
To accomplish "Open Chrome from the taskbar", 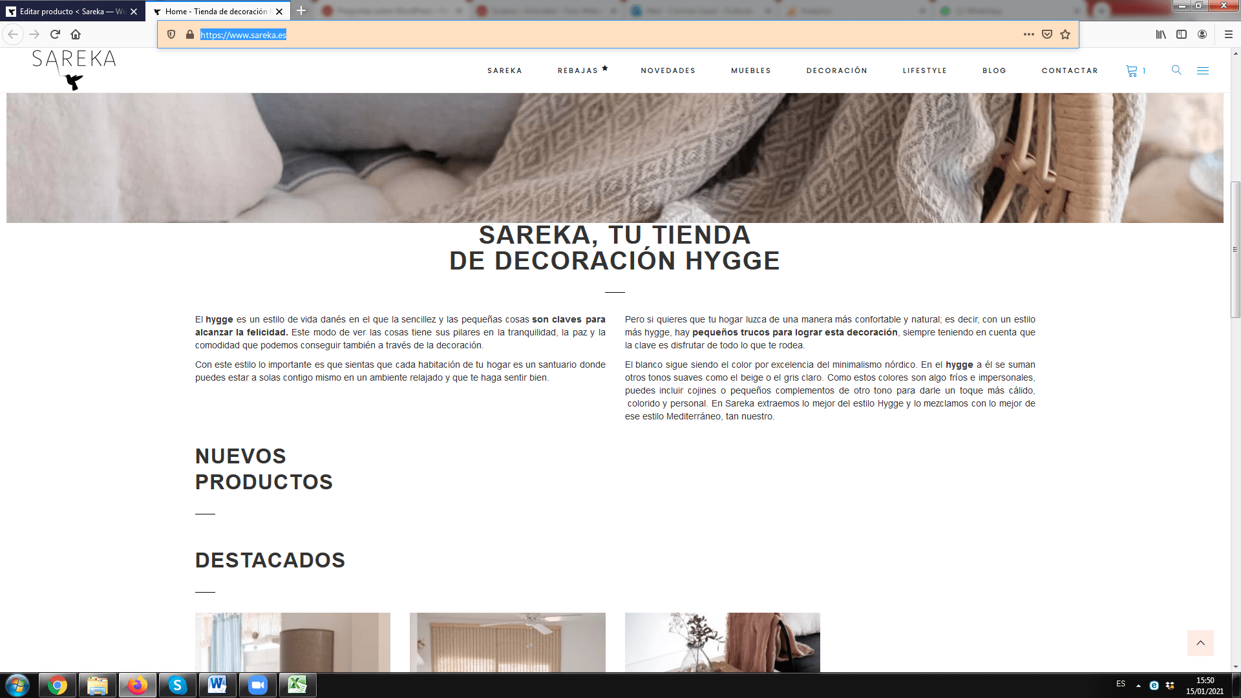I will tap(58, 685).
